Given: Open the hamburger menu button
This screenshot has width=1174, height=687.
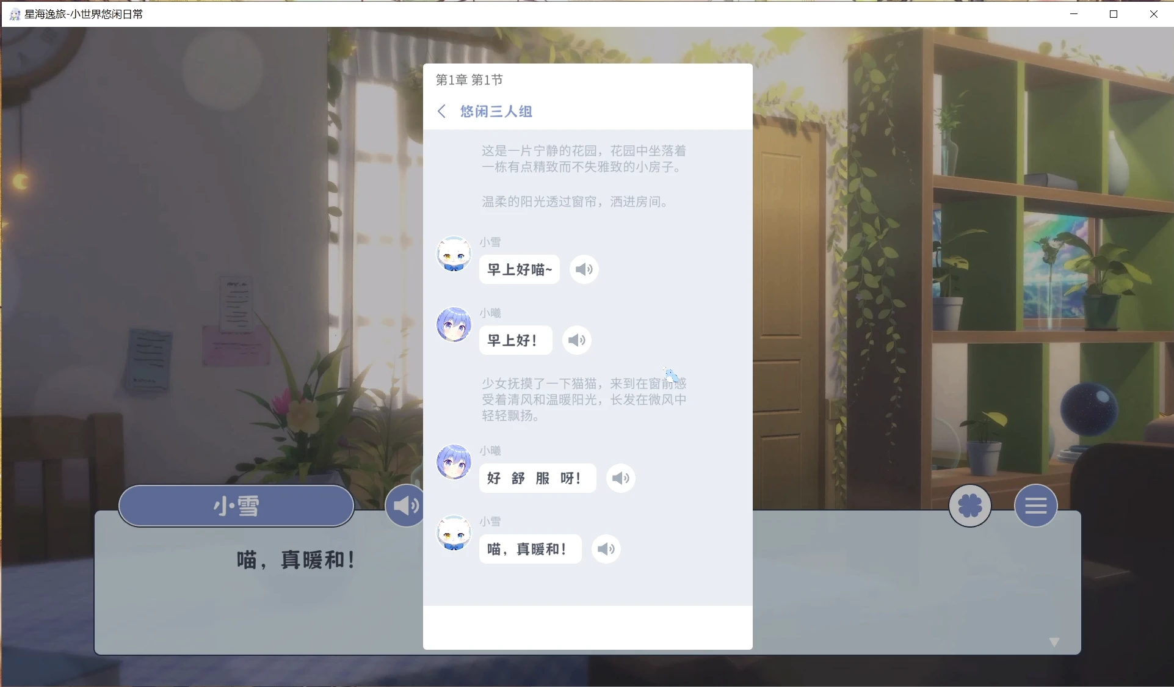Looking at the screenshot, I should (x=1036, y=506).
